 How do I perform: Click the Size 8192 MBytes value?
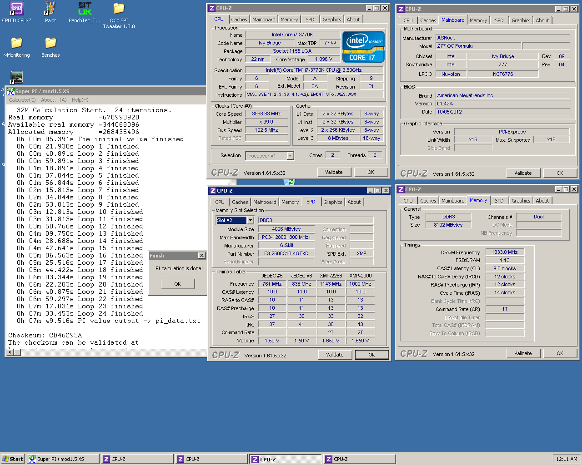[448, 225]
